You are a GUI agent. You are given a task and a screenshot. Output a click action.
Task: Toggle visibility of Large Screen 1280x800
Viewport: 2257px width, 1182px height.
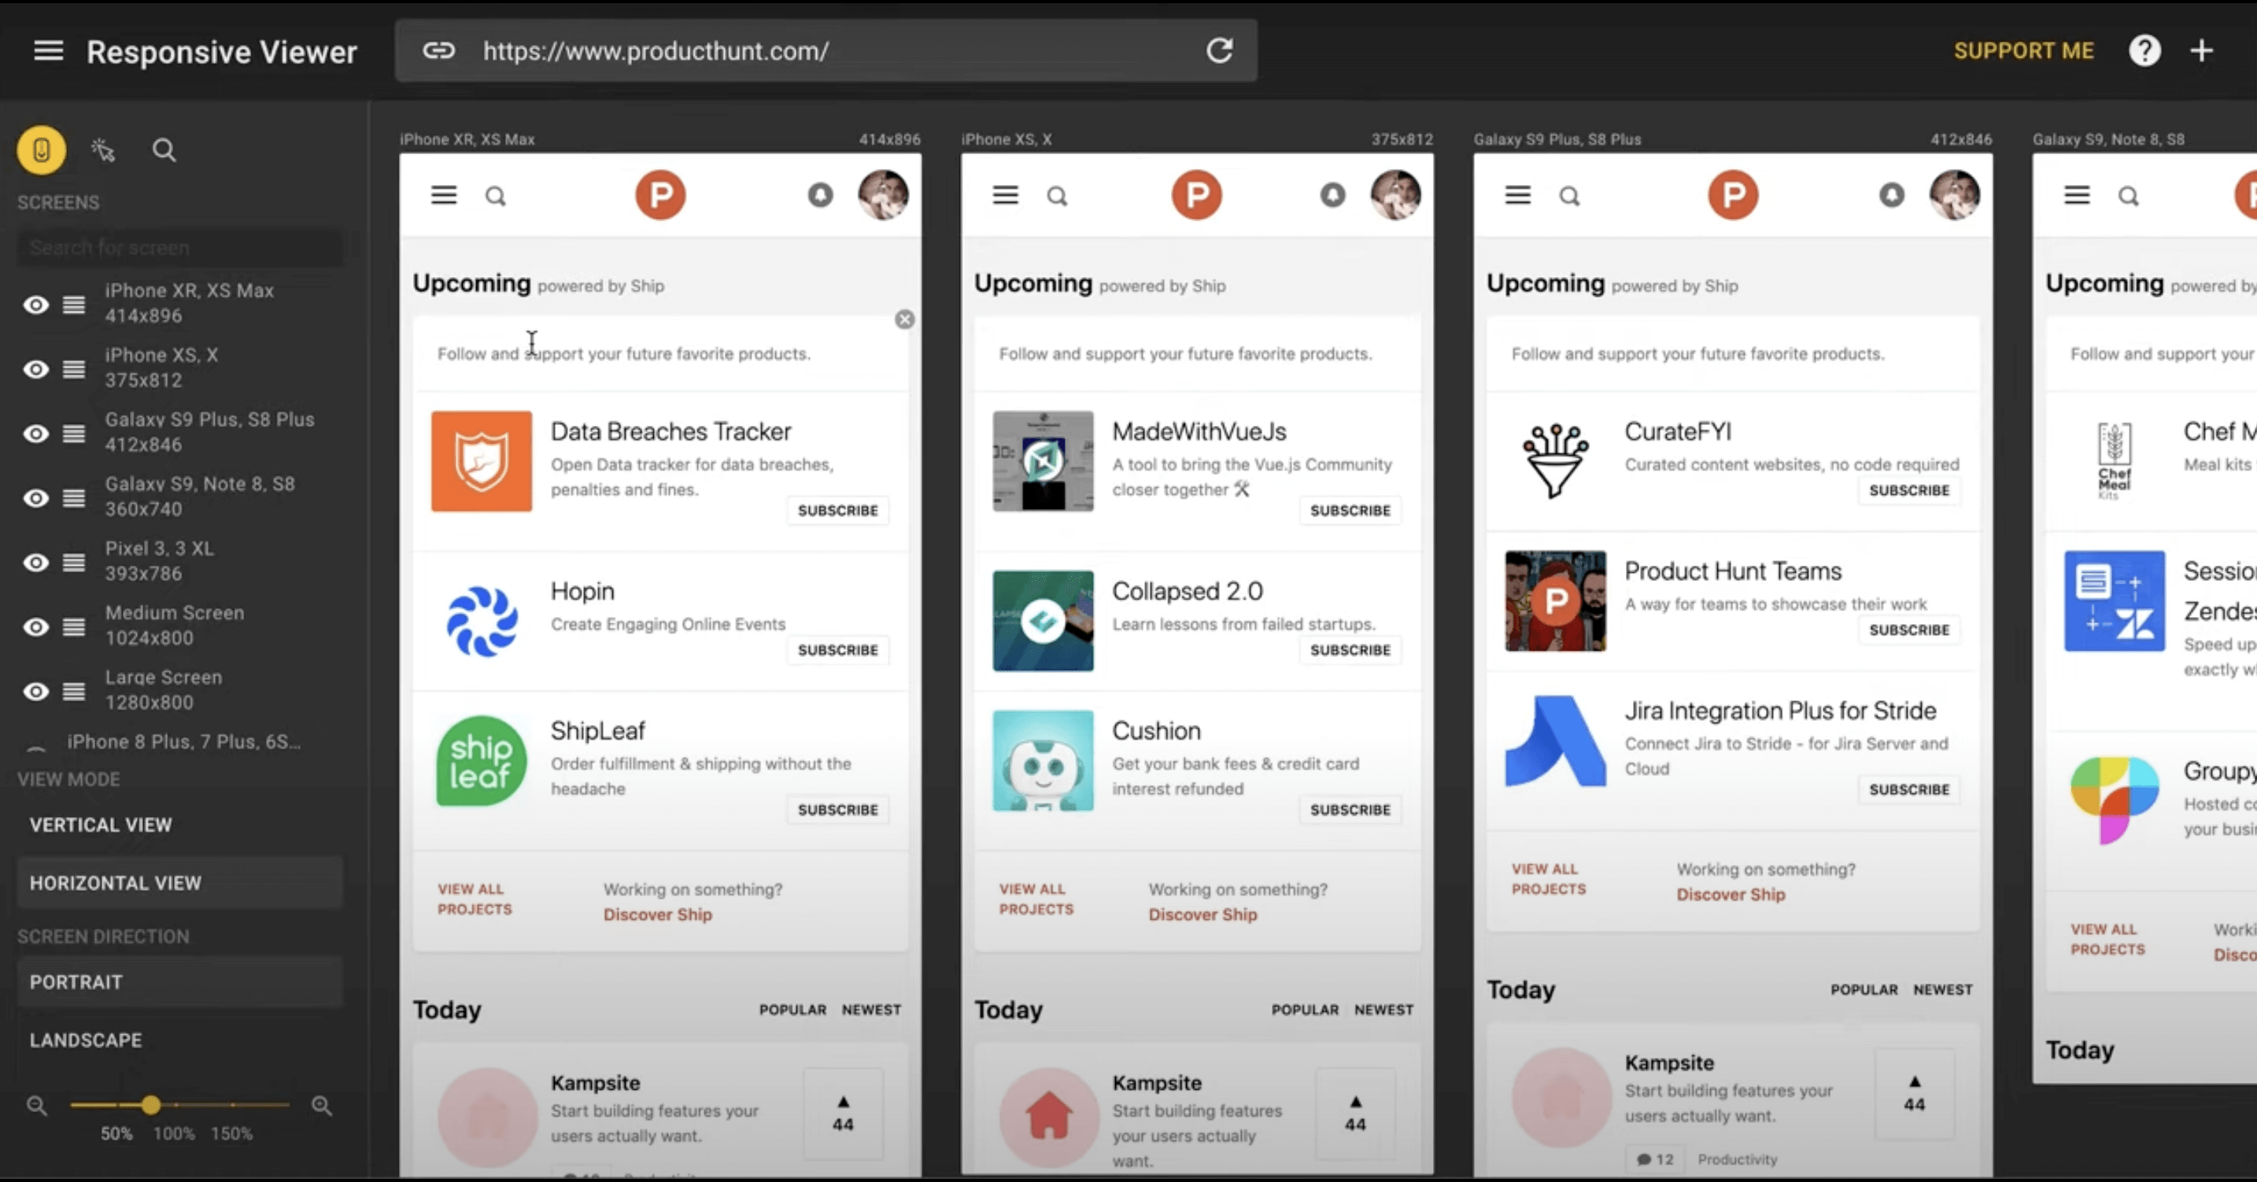coord(36,691)
